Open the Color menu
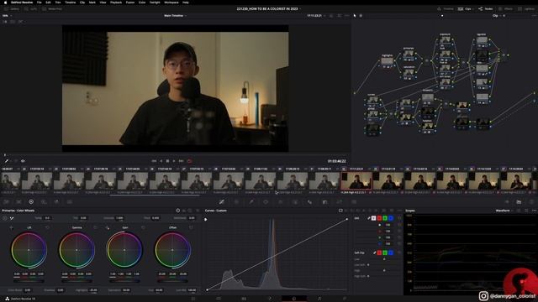 click(x=142, y=3)
